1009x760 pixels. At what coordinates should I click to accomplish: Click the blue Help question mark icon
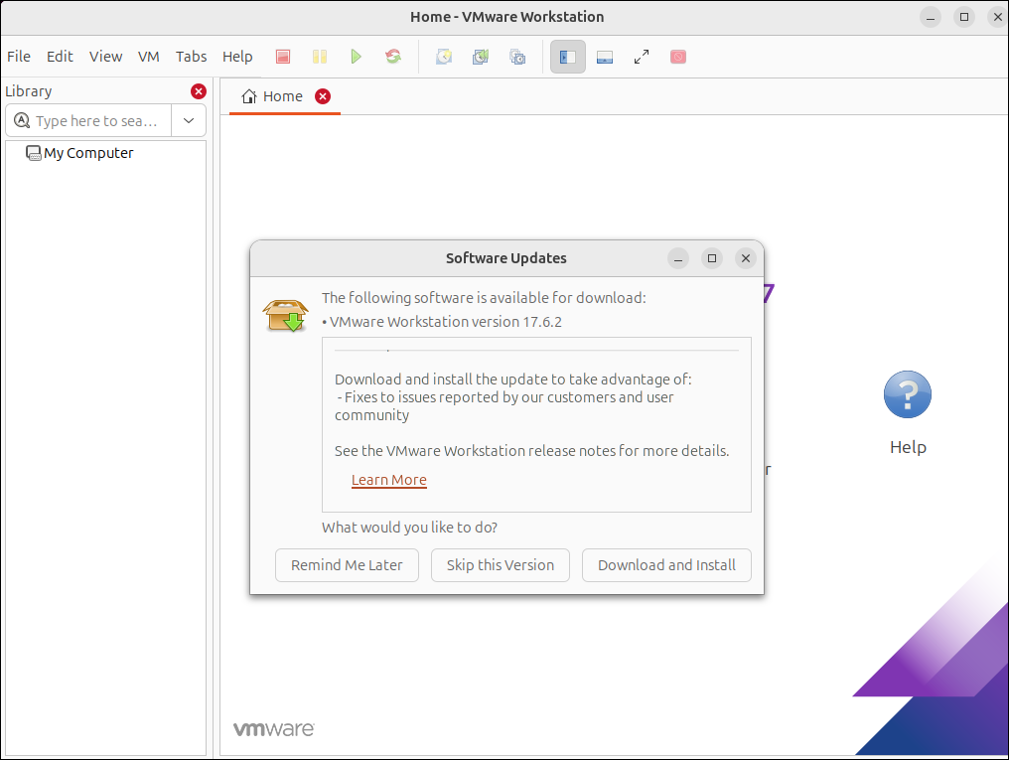click(x=908, y=394)
